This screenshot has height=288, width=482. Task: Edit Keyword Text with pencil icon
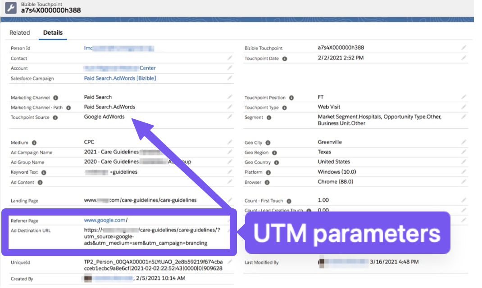[x=230, y=171]
